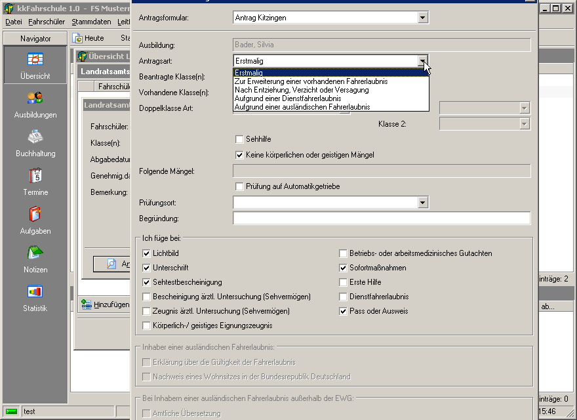Image resolution: width=577 pixels, height=420 pixels.
Task: Enable Prüfung auf Automatikgetriebe
Action: [x=239, y=186]
